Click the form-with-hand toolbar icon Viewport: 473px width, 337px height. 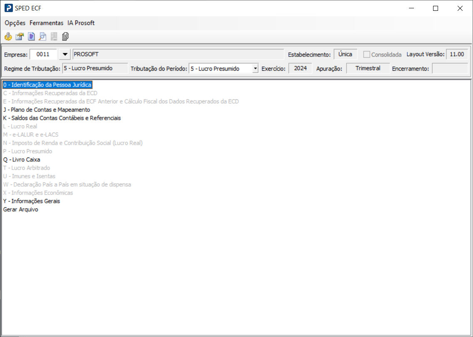(x=20, y=37)
